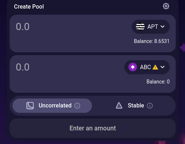Expand the APT token chevron
This screenshot has width=185, height=144.
162,27
